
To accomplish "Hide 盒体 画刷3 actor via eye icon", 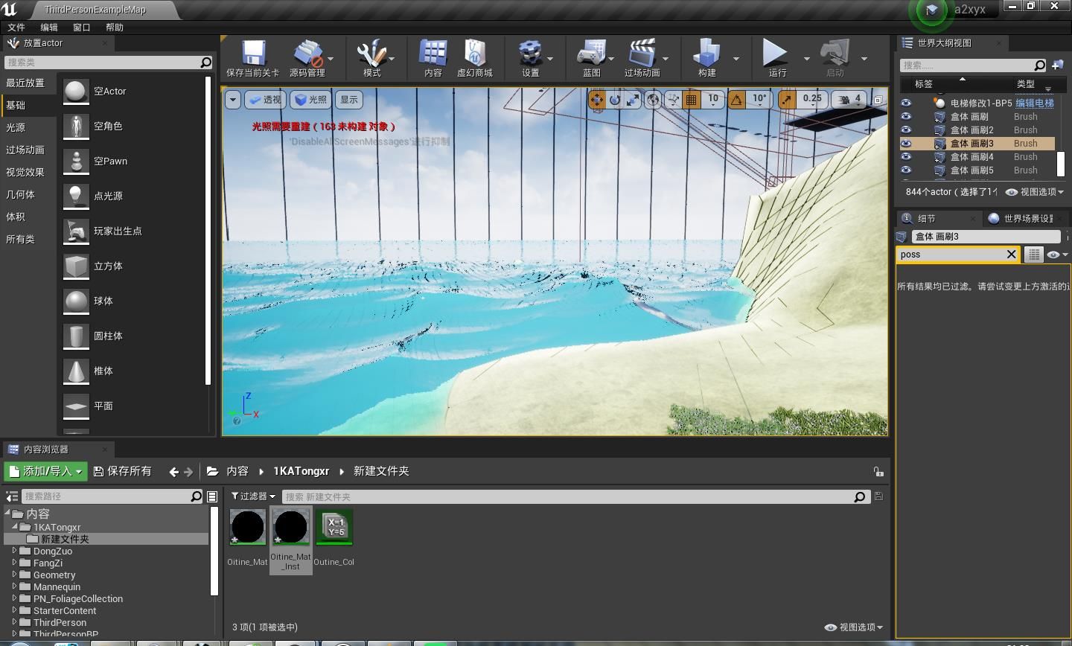I will [906, 144].
